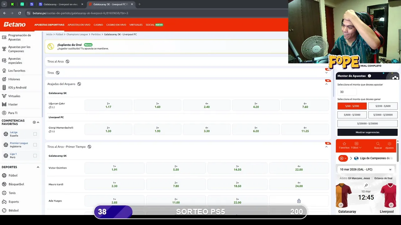Bet Victor Osimhen 1+ at 1.91
This screenshot has width=401, height=225.
(x=114, y=168)
